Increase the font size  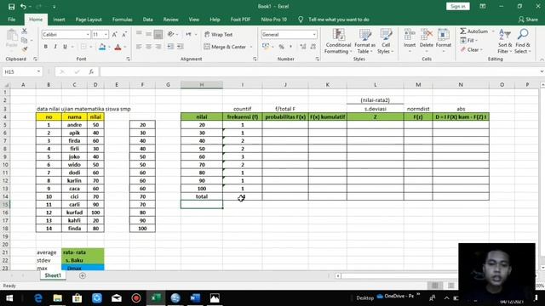114,34
